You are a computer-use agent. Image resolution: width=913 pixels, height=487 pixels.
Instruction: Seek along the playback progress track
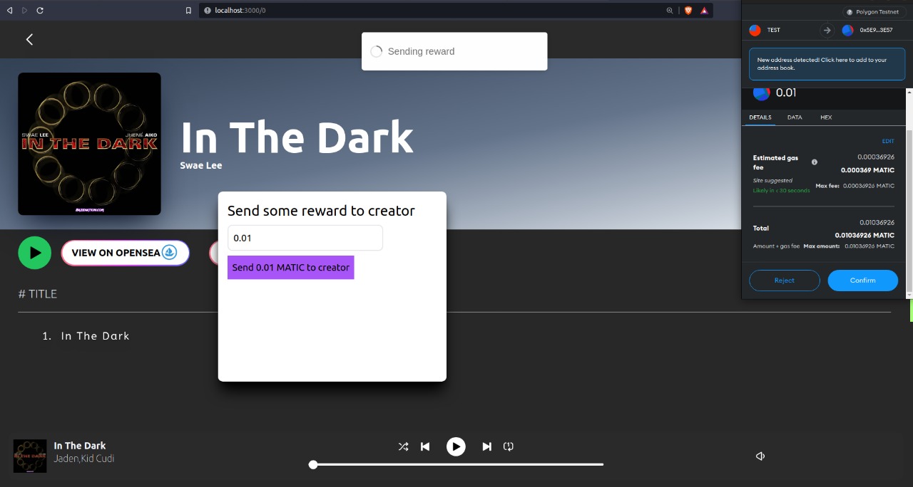pos(458,464)
